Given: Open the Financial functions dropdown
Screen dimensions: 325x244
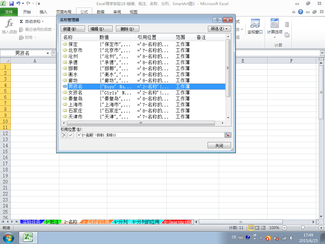Looking at the screenshot, I should tap(27, 37).
